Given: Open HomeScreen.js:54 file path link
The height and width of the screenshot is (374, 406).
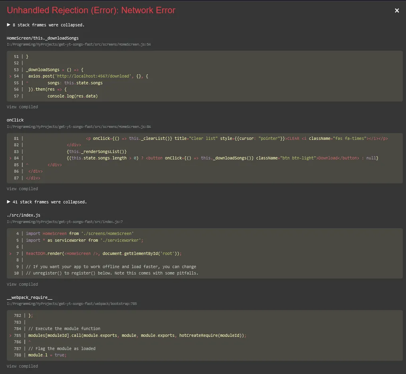Looking at the screenshot, I should point(79,44).
